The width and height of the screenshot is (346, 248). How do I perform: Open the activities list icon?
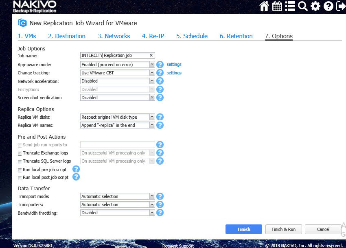point(290,6)
